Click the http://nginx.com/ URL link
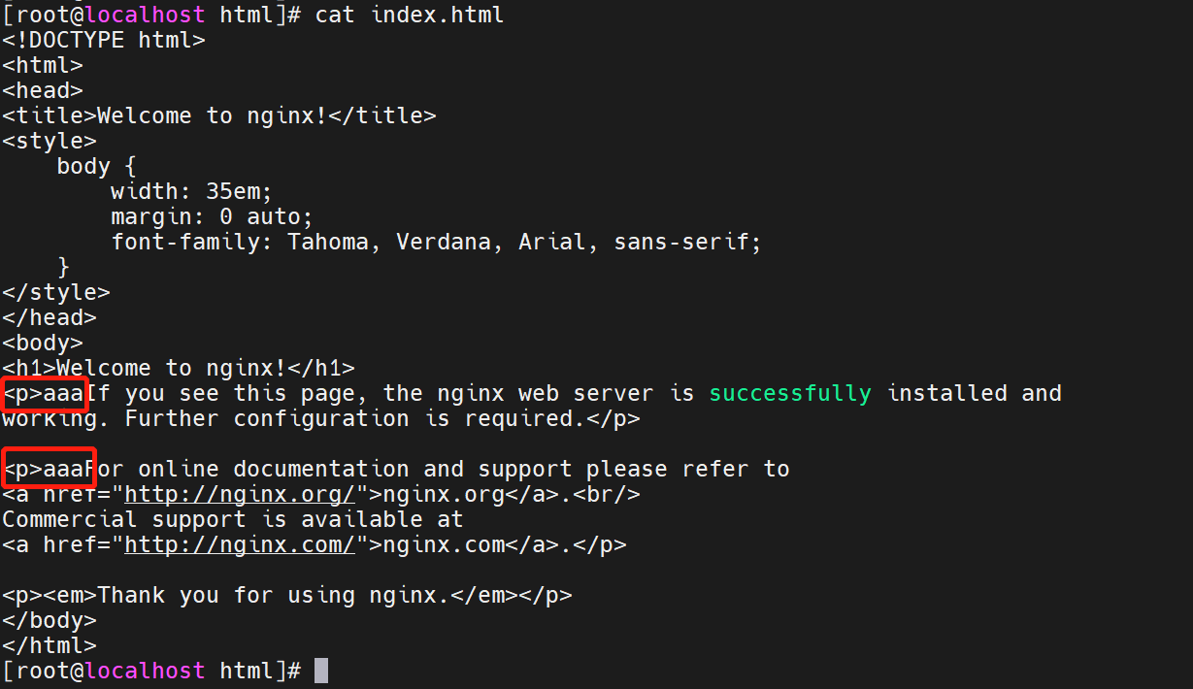Screen dimensions: 1193x689 tap(240, 545)
